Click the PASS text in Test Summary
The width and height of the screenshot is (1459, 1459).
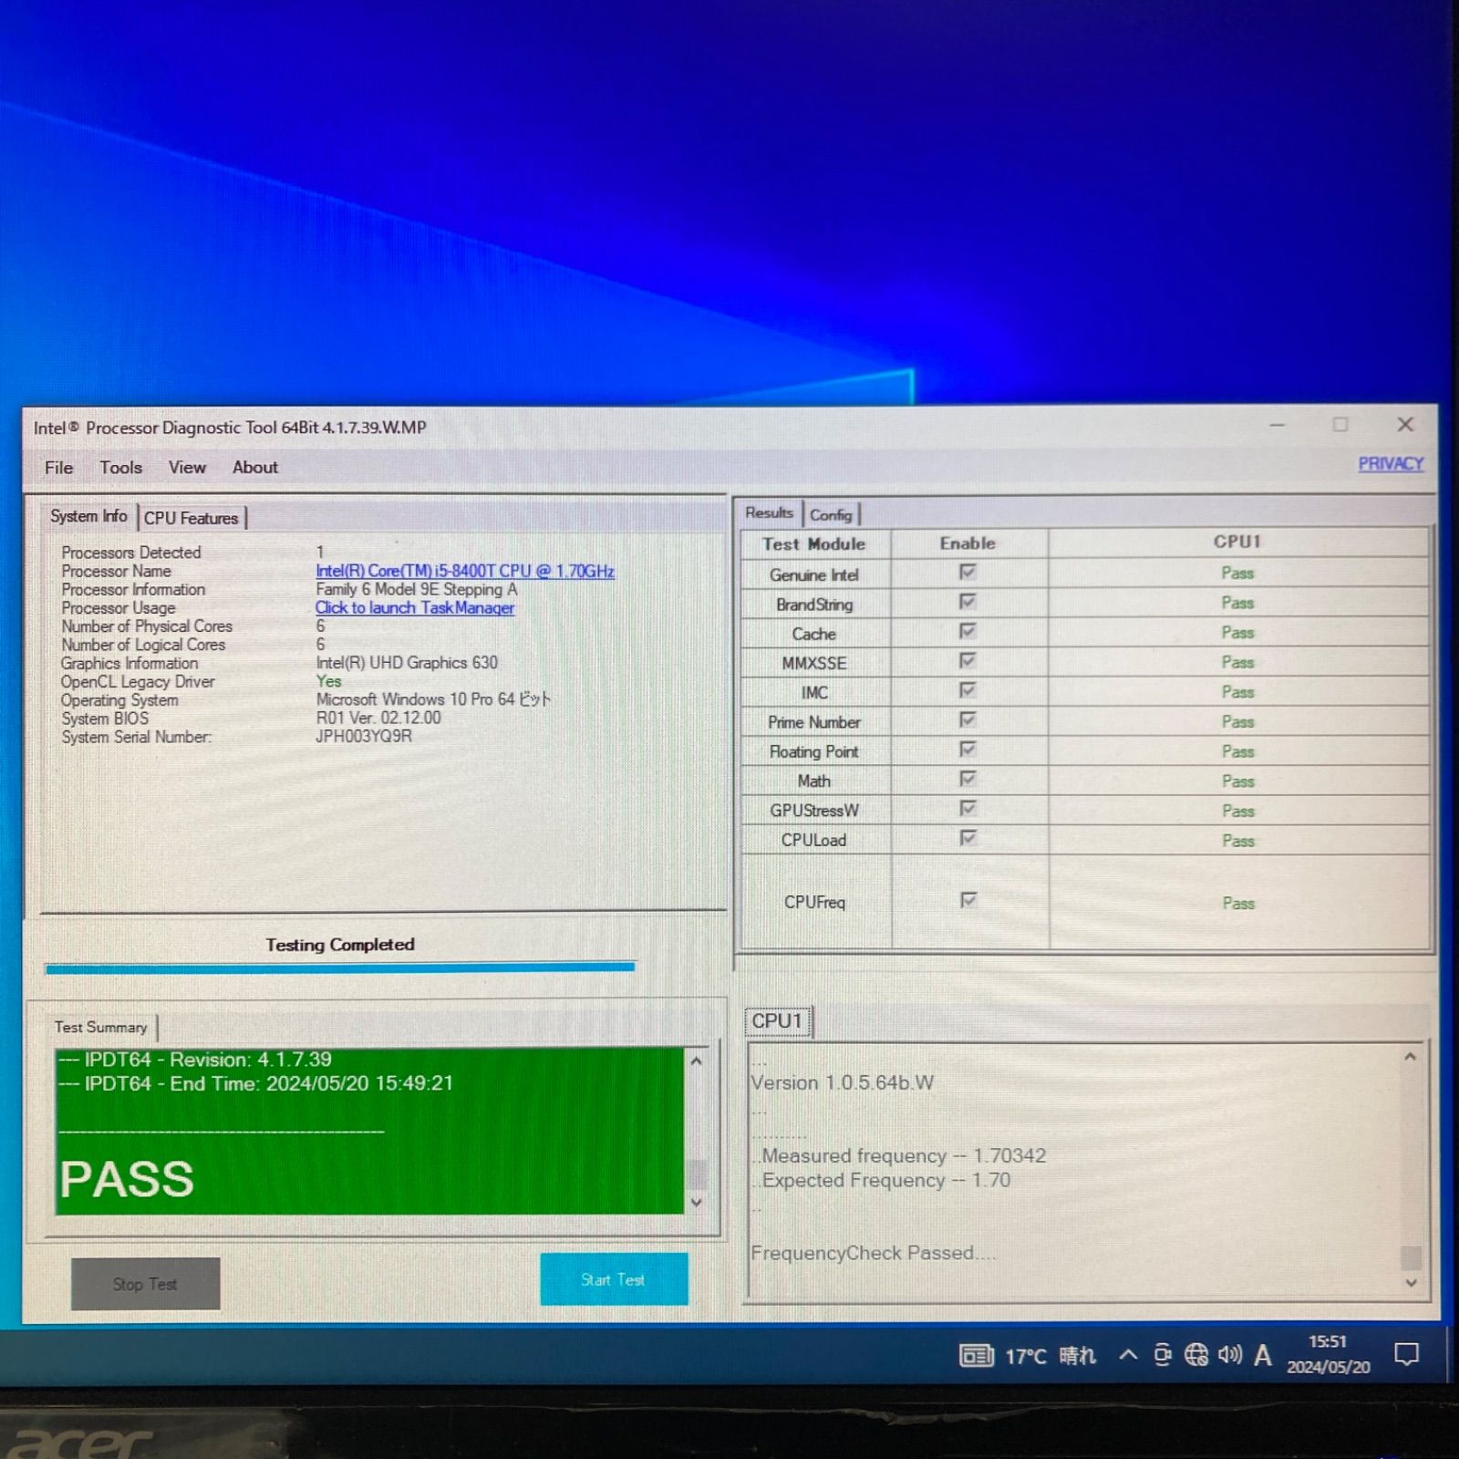pos(127,1179)
